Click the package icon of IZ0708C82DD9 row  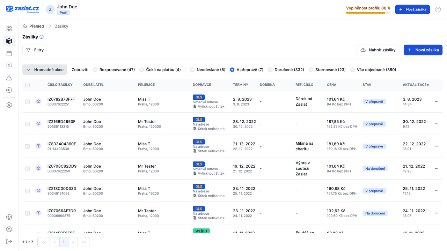pos(38,168)
